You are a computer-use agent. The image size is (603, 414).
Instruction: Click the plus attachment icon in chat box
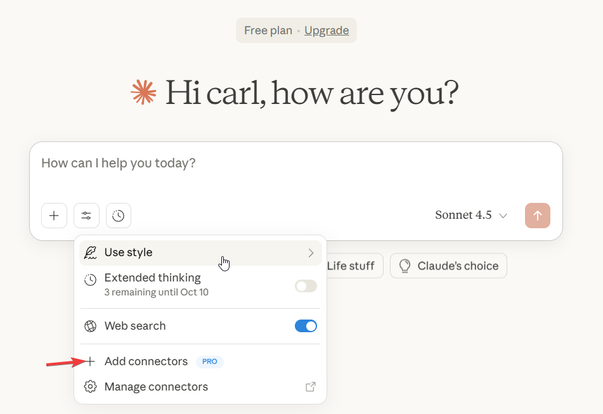pos(54,216)
